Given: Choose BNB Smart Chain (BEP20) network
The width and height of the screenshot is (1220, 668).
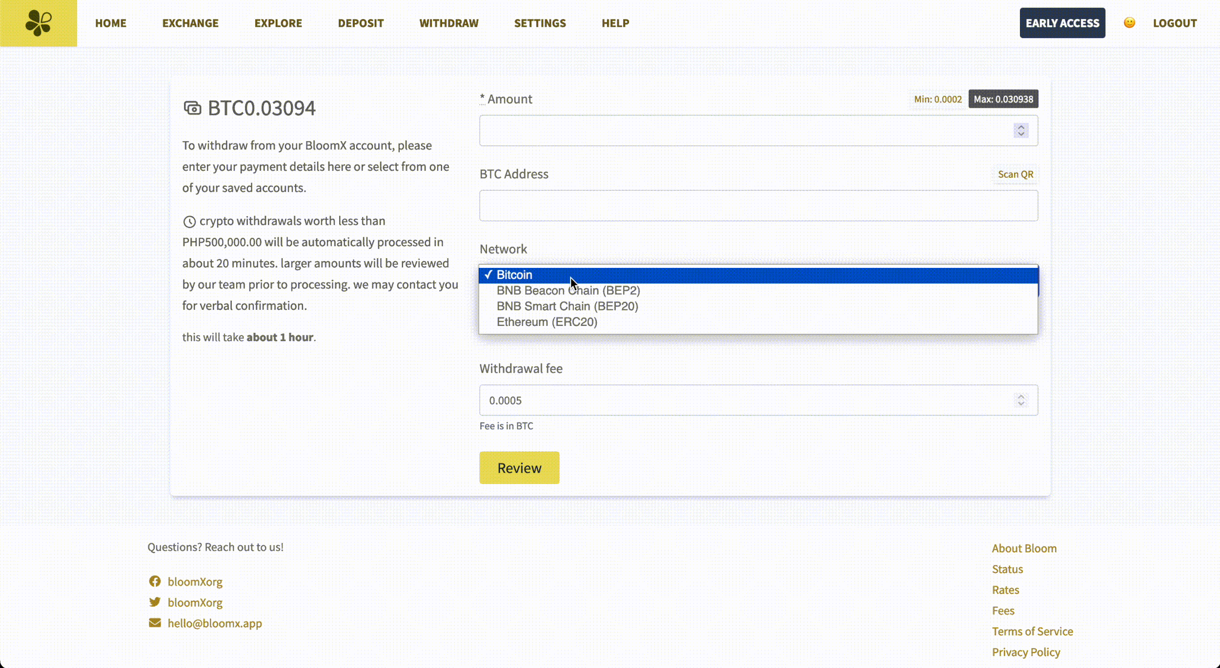Looking at the screenshot, I should (x=567, y=306).
